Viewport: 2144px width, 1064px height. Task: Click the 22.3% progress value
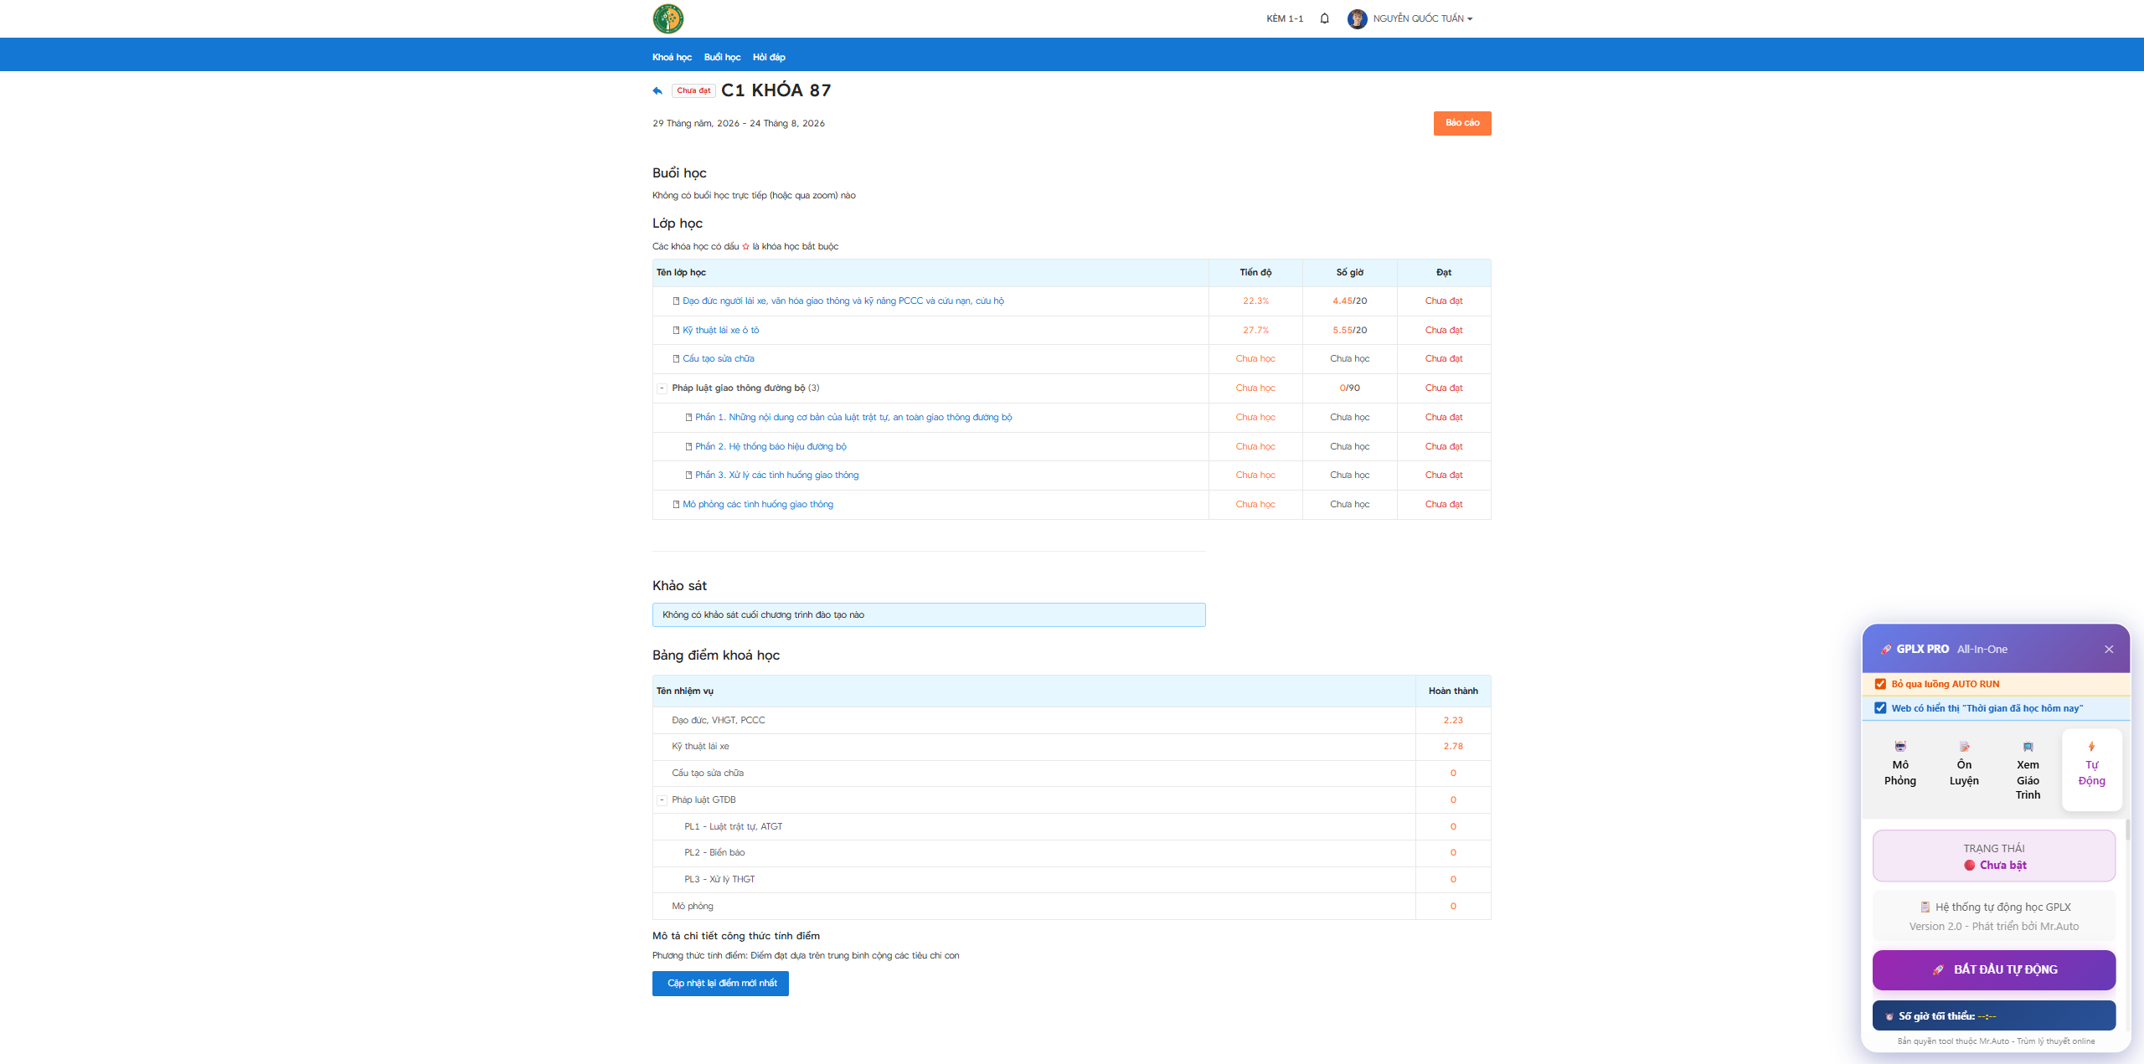[x=1255, y=301]
